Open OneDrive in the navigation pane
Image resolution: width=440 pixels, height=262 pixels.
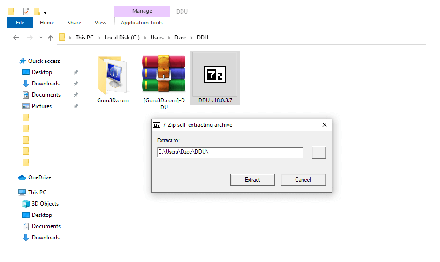click(x=35, y=177)
